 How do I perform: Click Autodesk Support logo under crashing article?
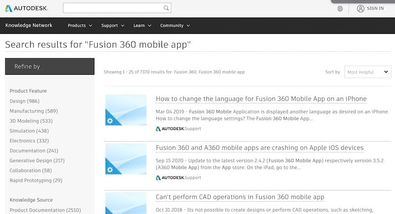(x=178, y=177)
